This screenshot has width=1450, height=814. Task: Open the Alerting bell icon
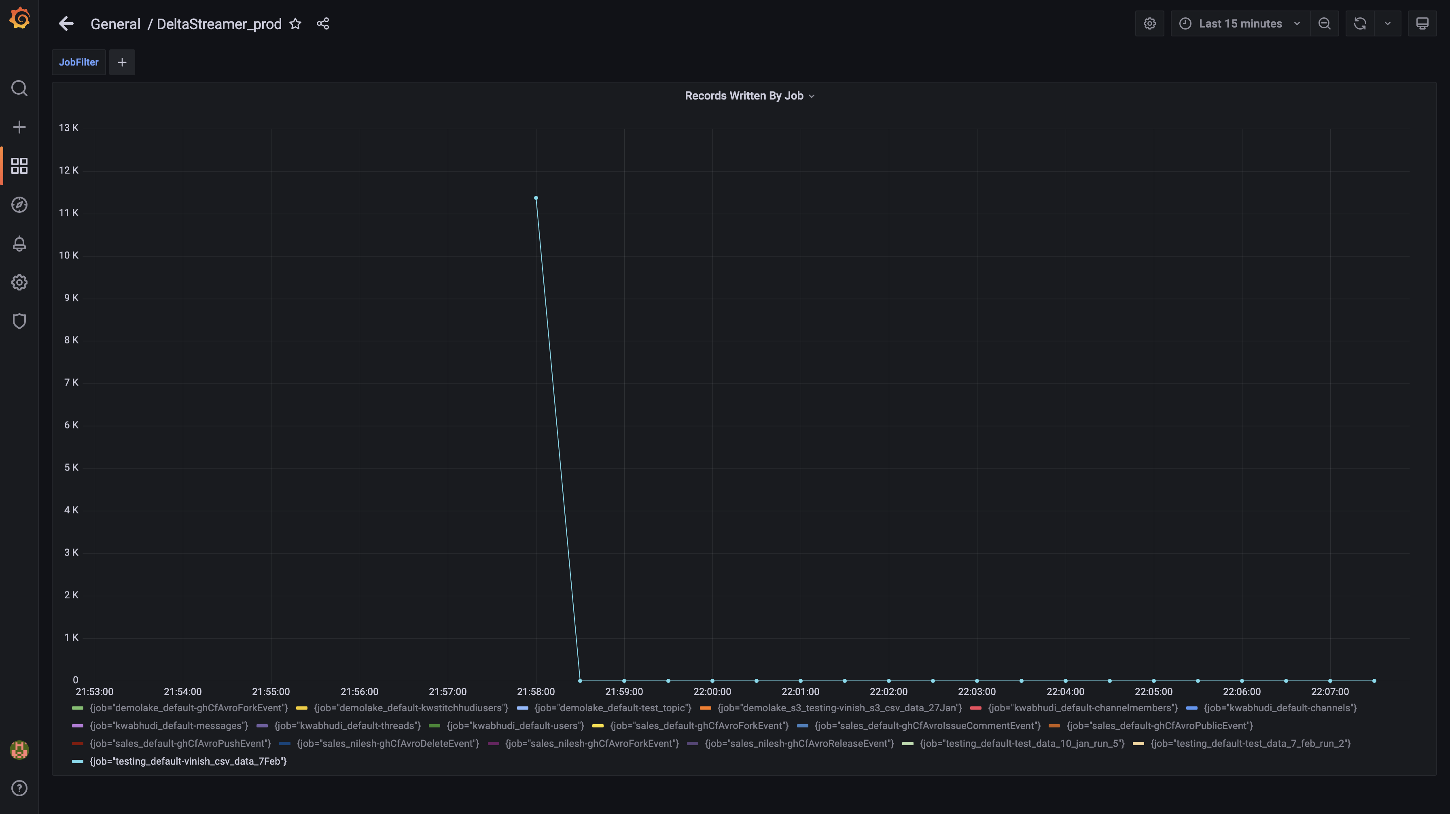(x=19, y=244)
